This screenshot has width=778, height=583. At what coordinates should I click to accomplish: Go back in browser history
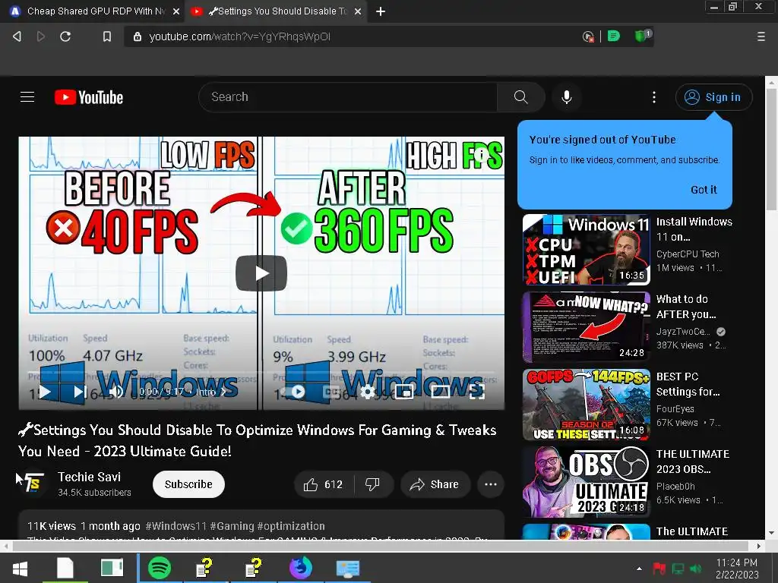(17, 36)
